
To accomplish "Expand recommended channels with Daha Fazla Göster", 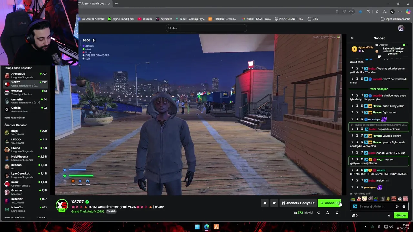I will point(15,217).
